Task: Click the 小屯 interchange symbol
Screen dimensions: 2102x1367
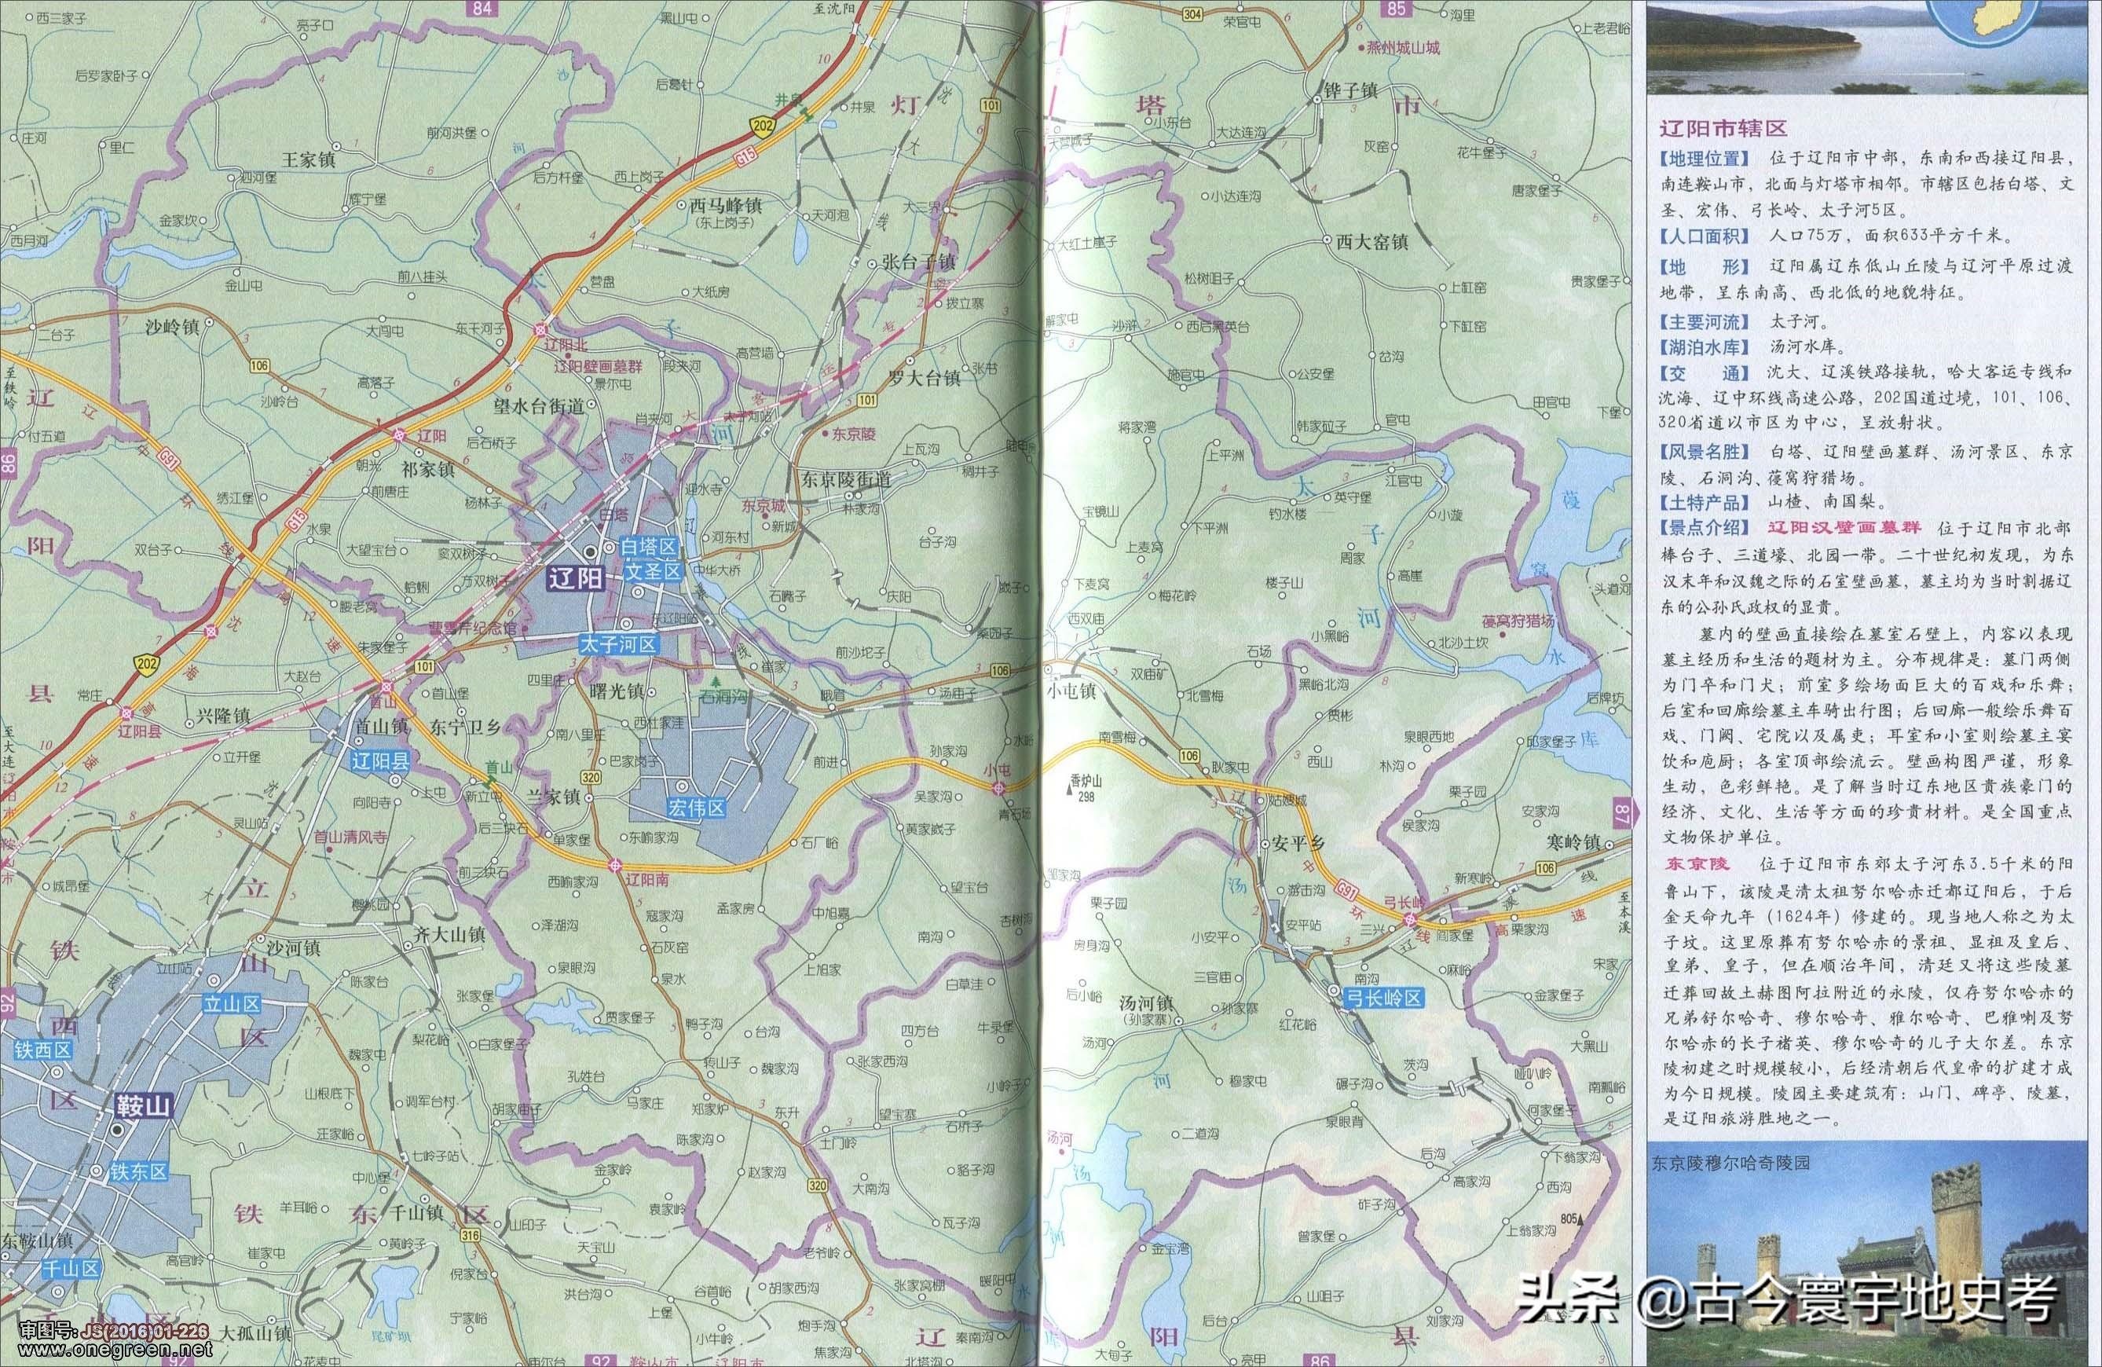Action: pyautogui.click(x=1000, y=787)
